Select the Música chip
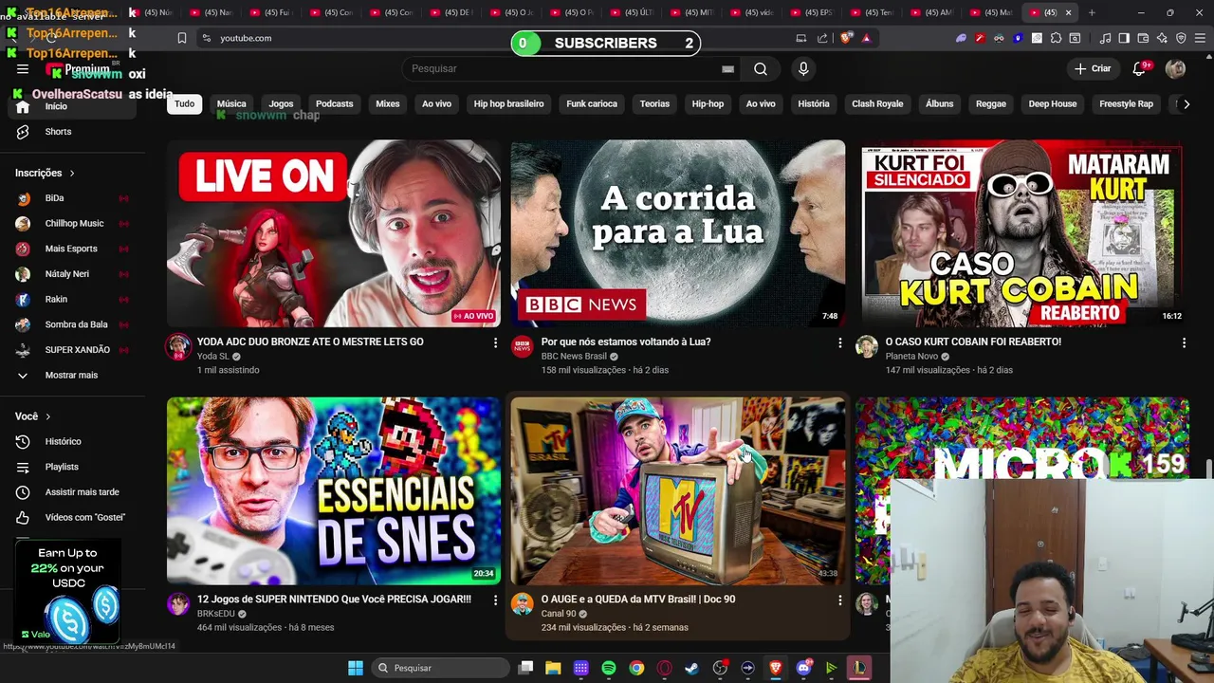 [231, 103]
